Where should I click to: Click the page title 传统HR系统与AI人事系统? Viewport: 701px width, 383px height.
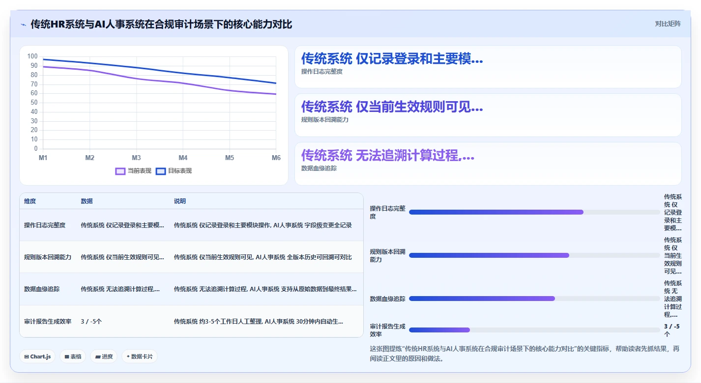coord(161,24)
